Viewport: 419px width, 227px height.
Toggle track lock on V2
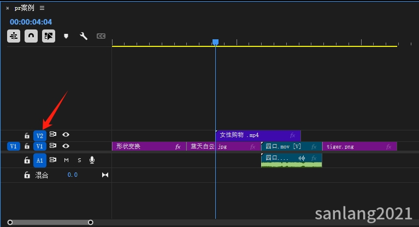coord(27,135)
